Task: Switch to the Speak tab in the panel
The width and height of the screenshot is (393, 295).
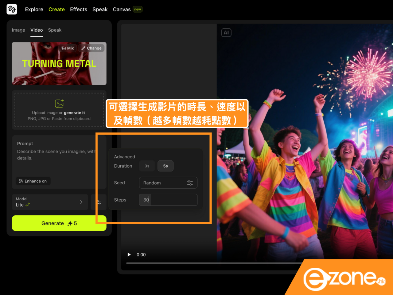Action: pyautogui.click(x=55, y=30)
